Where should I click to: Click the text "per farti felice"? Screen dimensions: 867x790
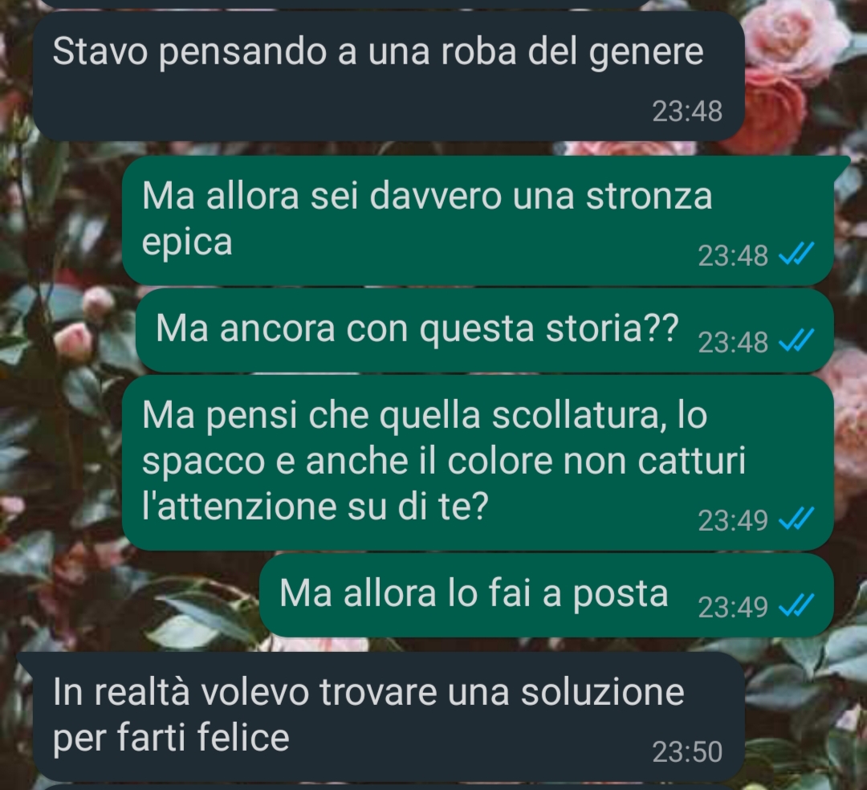tap(171, 738)
